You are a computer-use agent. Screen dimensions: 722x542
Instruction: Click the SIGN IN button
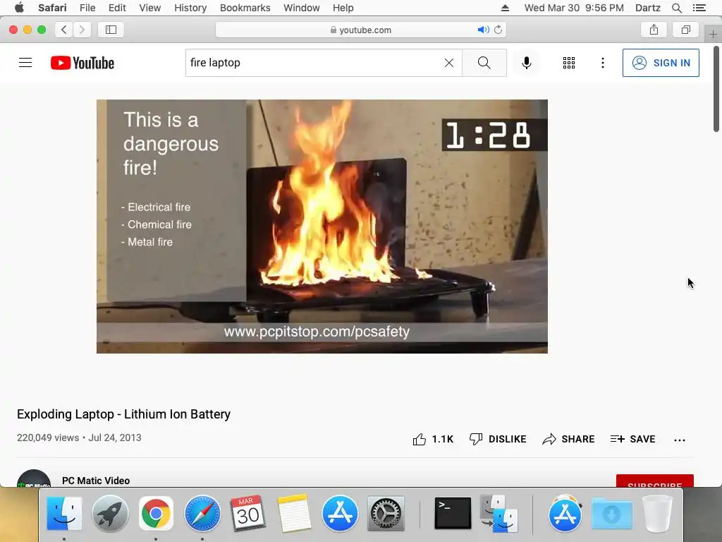pos(661,63)
